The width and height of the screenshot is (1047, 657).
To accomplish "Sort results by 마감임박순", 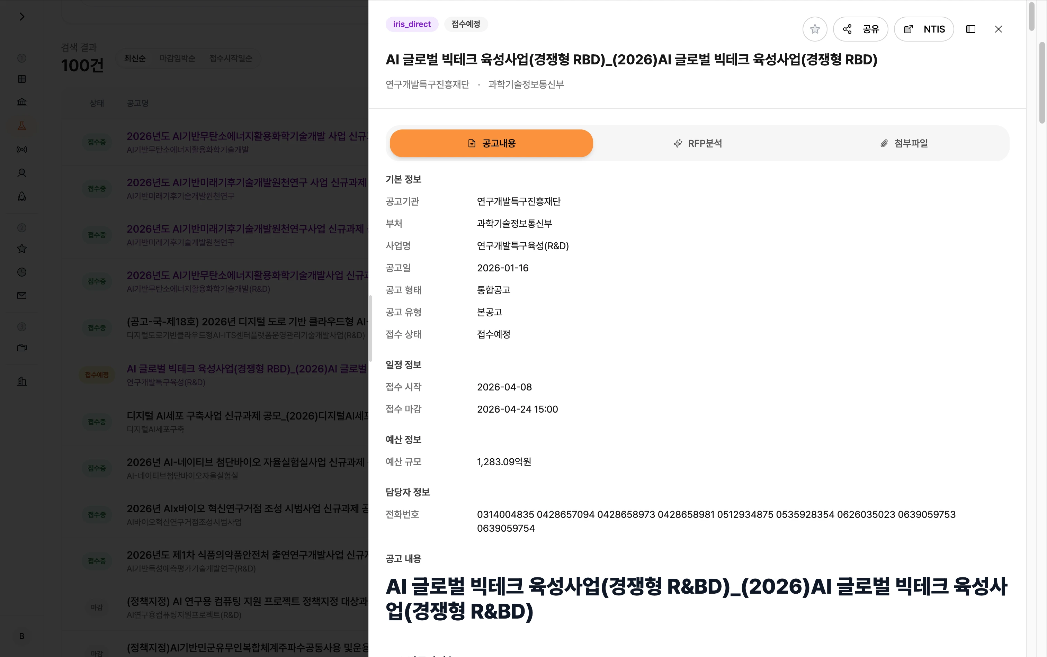I will [x=177, y=58].
